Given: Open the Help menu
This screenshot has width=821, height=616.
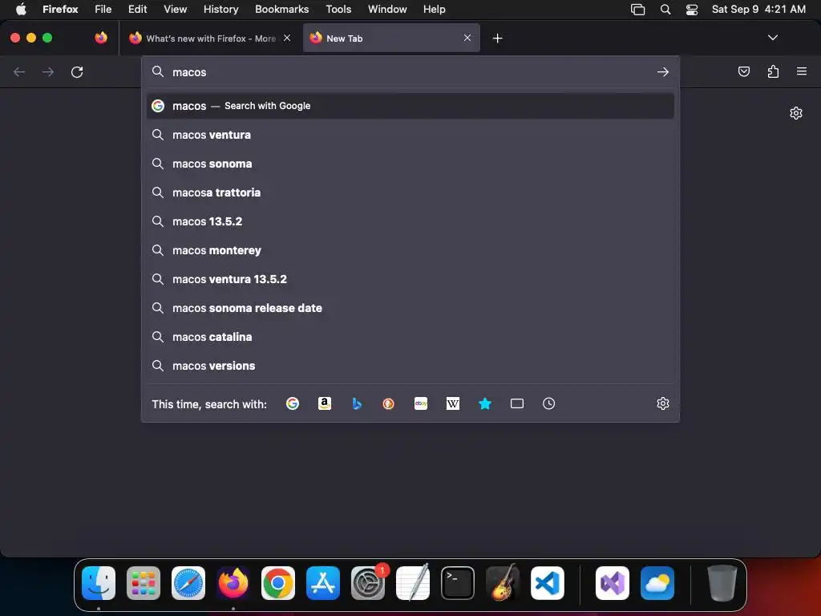Looking at the screenshot, I should tap(434, 9).
